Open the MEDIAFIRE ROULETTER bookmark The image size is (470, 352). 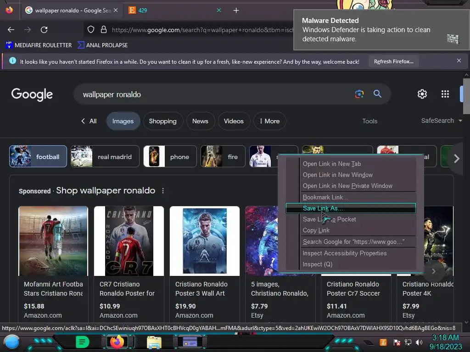pos(39,45)
